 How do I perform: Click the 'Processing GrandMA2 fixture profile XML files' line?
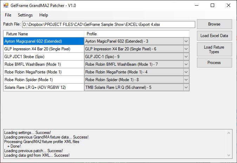click(x=42, y=142)
